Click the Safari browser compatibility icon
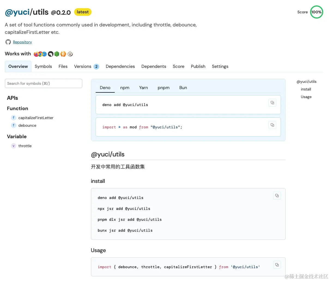 click(x=44, y=54)
